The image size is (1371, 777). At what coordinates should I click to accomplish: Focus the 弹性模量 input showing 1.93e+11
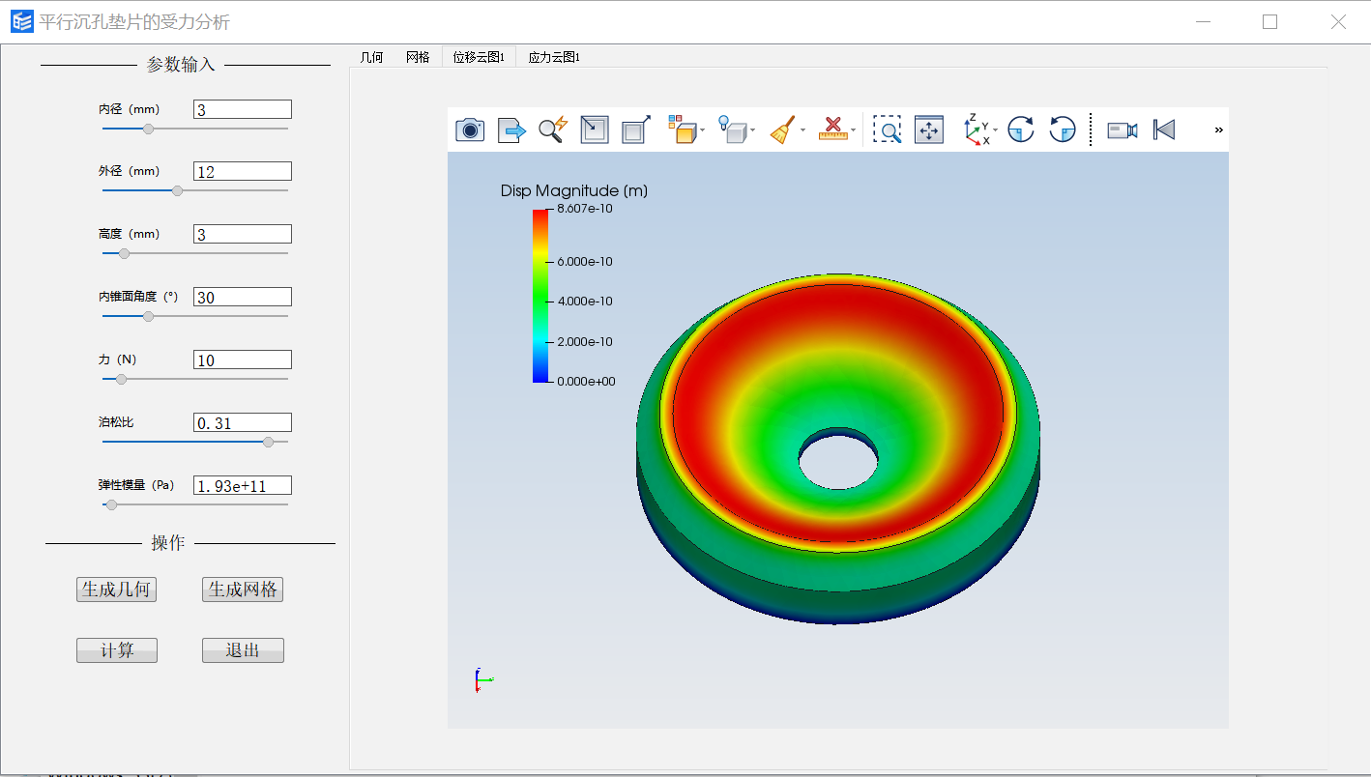[243, 485]
